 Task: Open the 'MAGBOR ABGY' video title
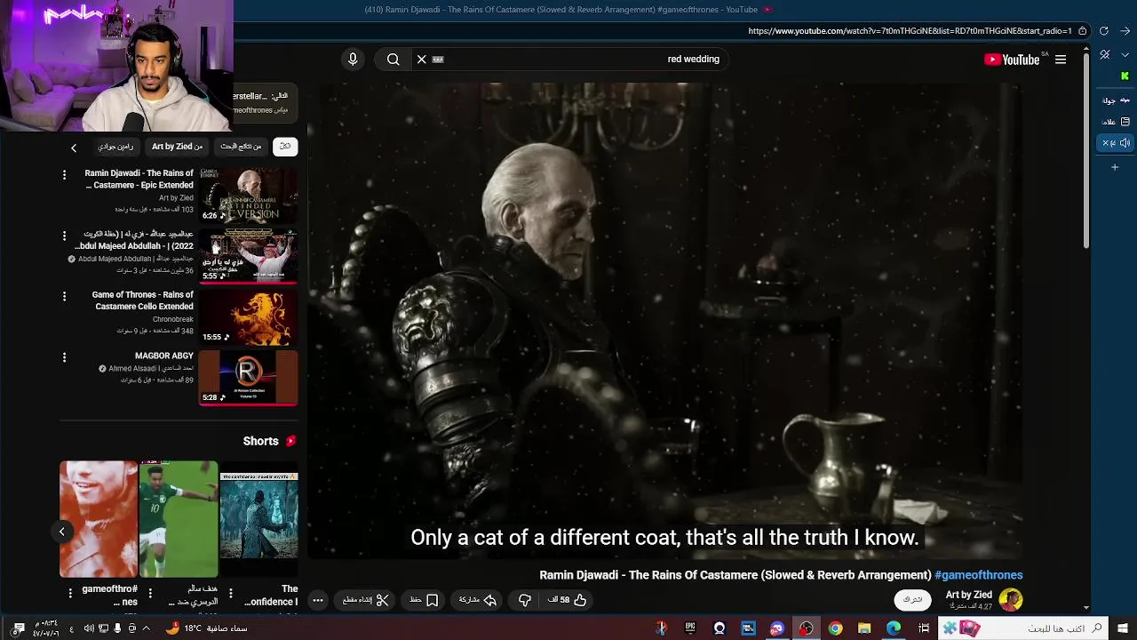click(163, 356)
